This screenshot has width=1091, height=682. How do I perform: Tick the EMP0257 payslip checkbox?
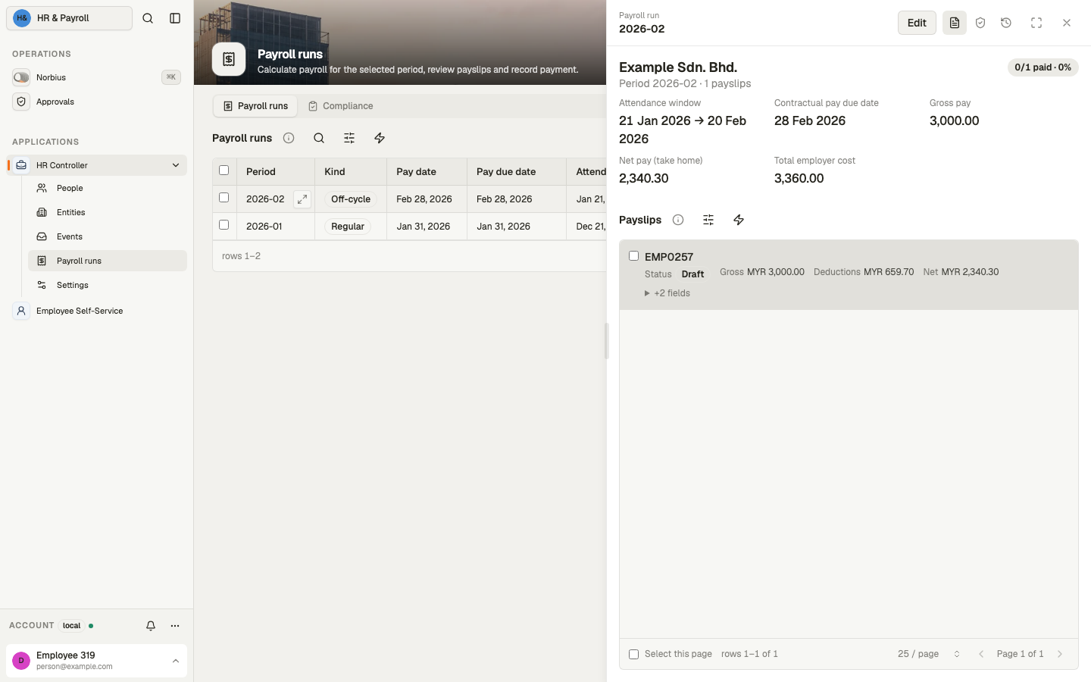(x=634, y=256)
